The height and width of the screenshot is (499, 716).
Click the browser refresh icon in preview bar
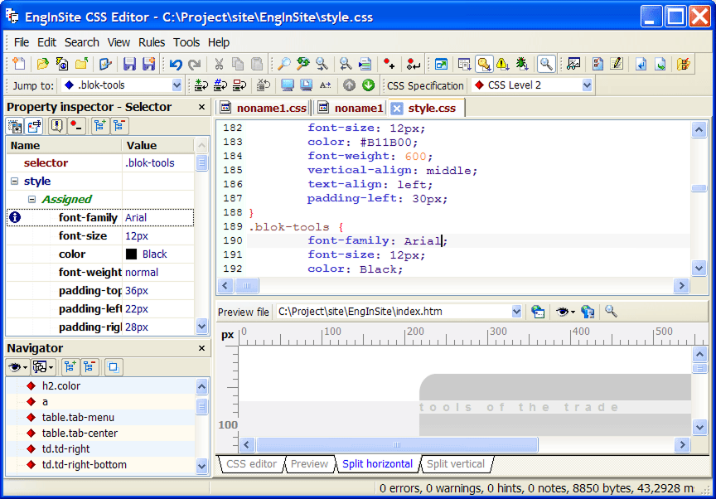(538, 312)
